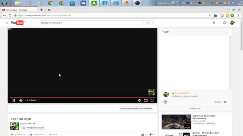Screen dimensions: 243x136
Task: Open Skype from the taskbar
Action: 105,3
